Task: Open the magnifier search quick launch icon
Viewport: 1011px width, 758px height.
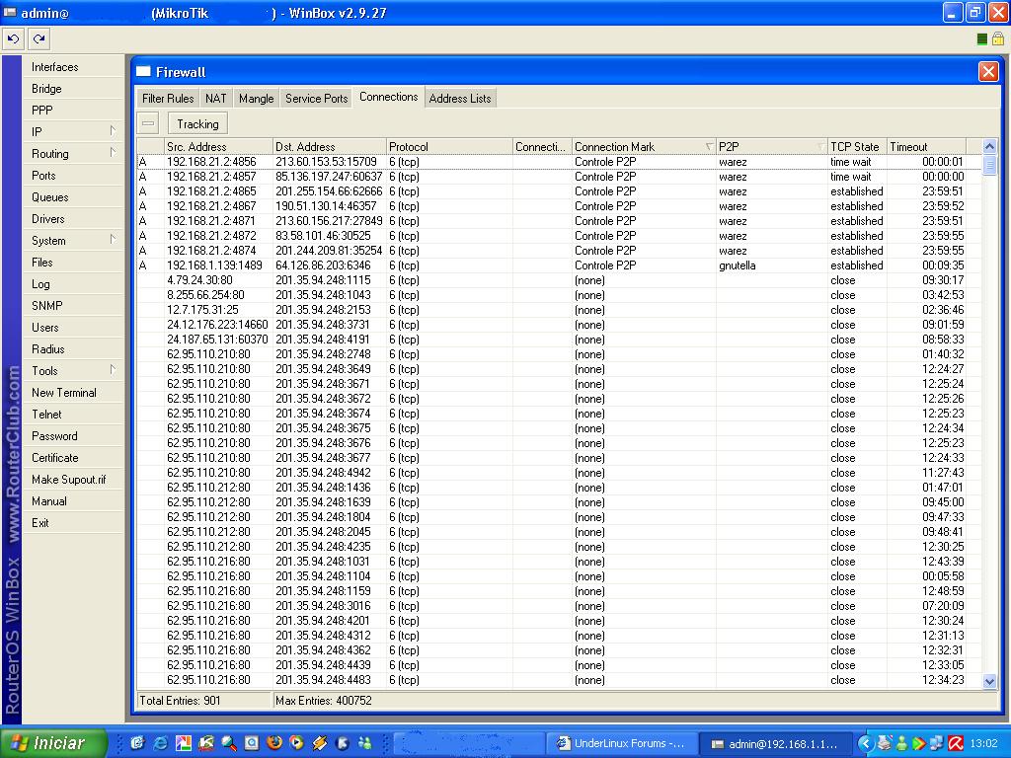Action: tap(228, 743)
